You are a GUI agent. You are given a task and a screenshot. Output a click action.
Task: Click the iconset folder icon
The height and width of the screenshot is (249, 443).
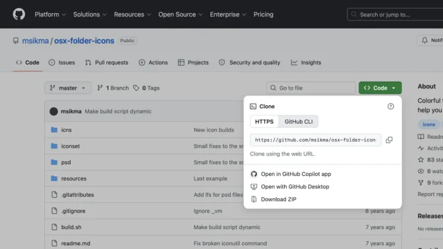54,146
